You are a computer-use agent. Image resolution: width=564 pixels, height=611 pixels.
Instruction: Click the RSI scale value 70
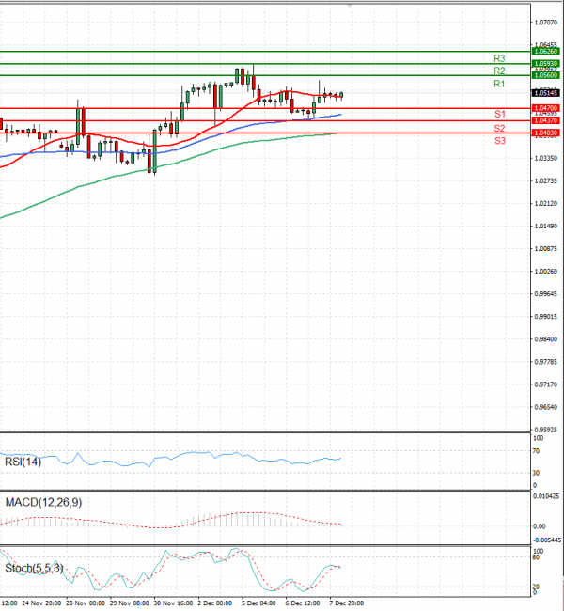(x=537, y=451)
